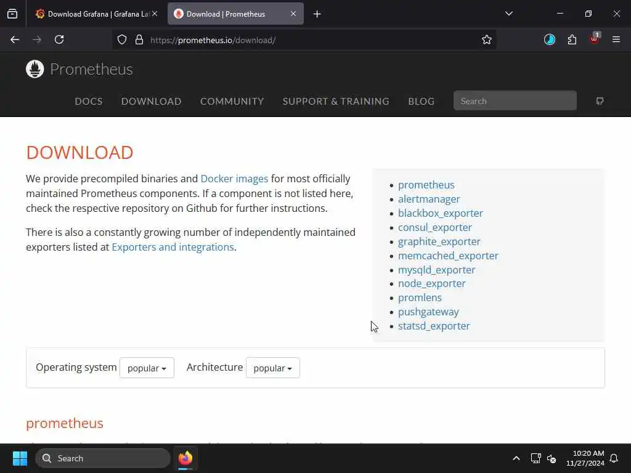Close the Download Grafana tab
631x473 pixels.
point(155,14)
